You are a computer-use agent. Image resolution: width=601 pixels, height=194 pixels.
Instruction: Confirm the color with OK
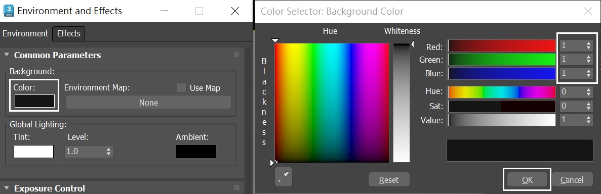527,179
